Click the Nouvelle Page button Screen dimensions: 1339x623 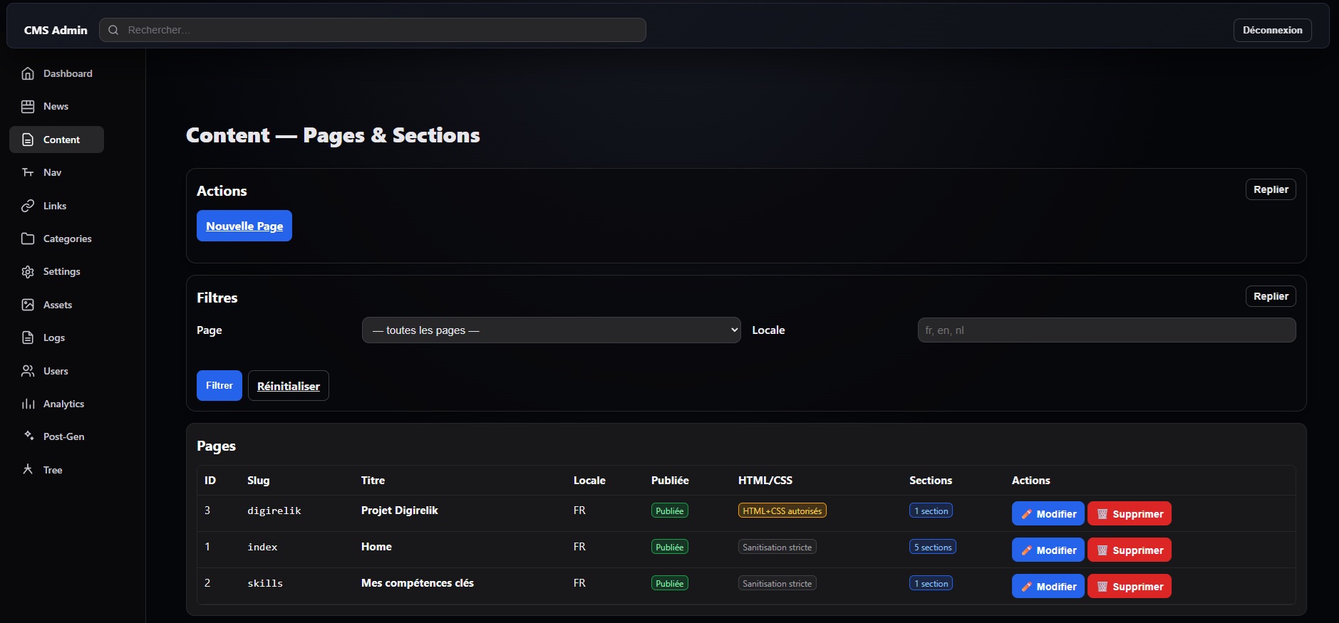pyautogui.click(x=244, y=226)
